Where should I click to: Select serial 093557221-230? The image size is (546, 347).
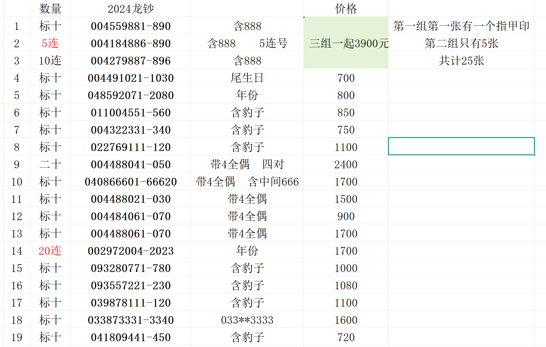coord(131,285)
